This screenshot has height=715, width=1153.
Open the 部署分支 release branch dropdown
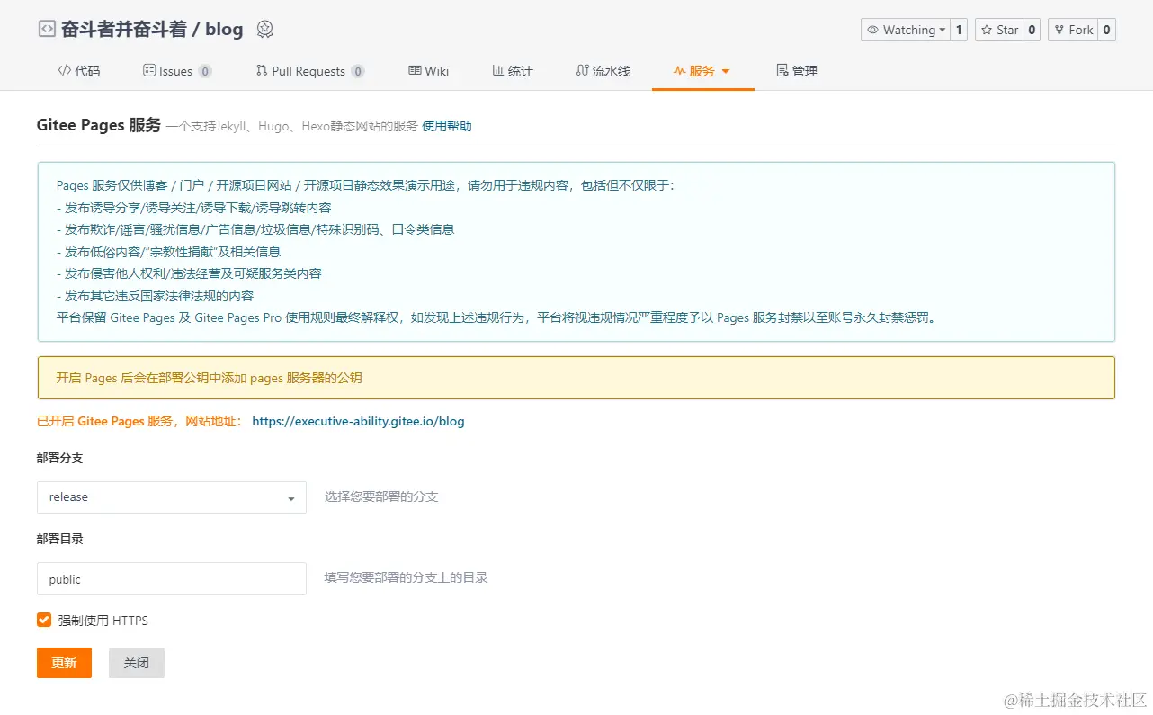(172, 497)
